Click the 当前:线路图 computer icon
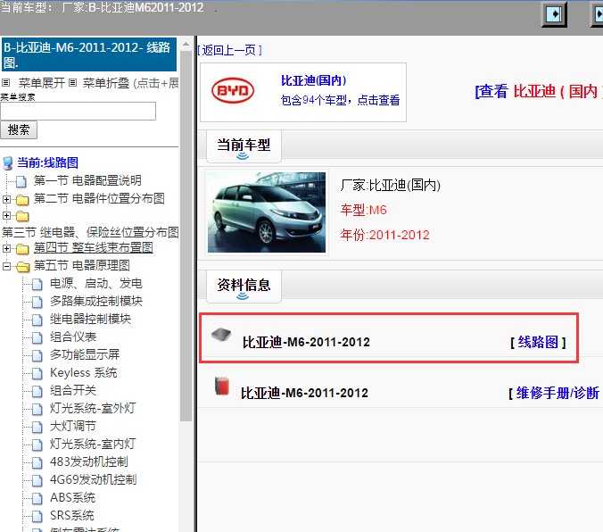Screen dimensions: 603x532 point(8,163)
